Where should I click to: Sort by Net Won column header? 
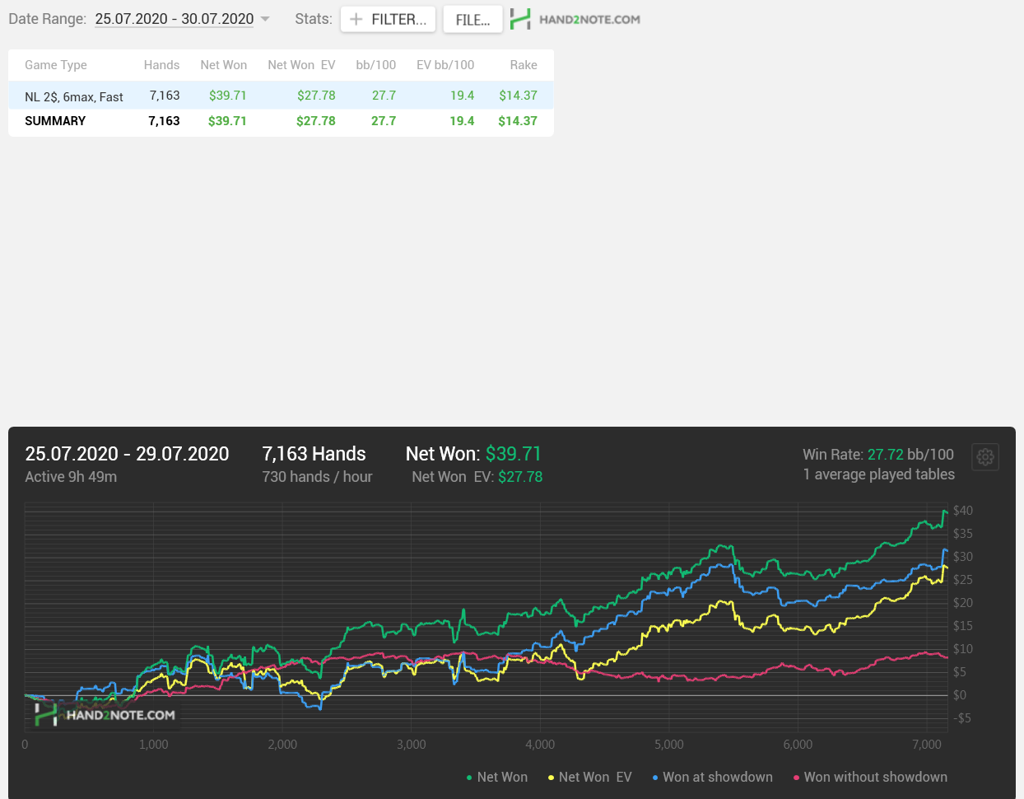tap(224, 65)
